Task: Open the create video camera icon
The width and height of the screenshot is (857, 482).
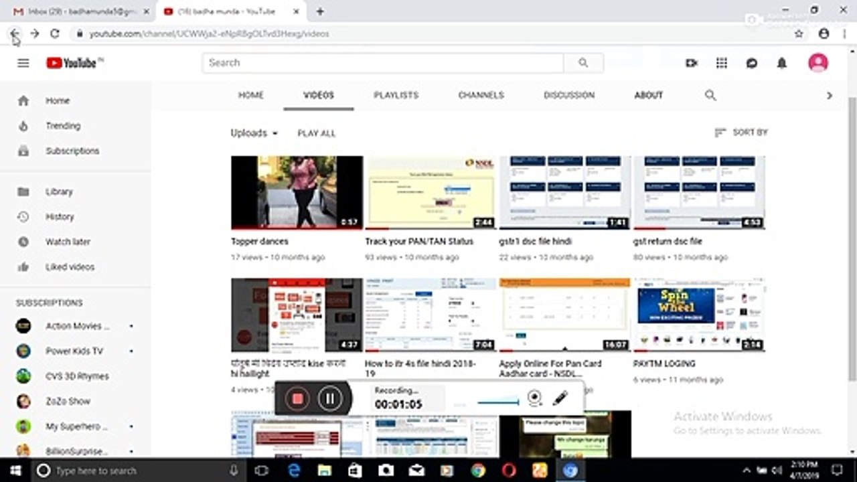Action: click(x=692, y=63)
